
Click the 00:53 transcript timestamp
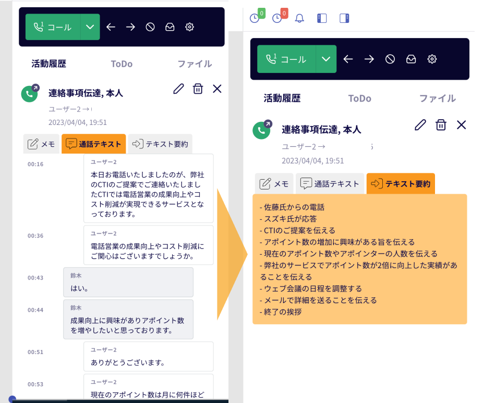point(35,385)
